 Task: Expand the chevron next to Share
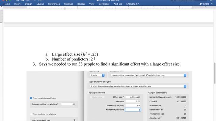tap(212, 4)
